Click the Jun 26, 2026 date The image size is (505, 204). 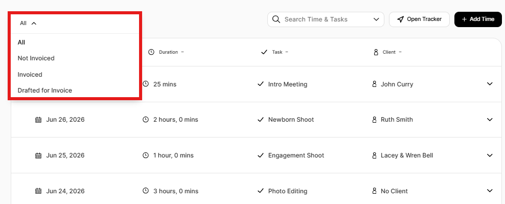65,120
